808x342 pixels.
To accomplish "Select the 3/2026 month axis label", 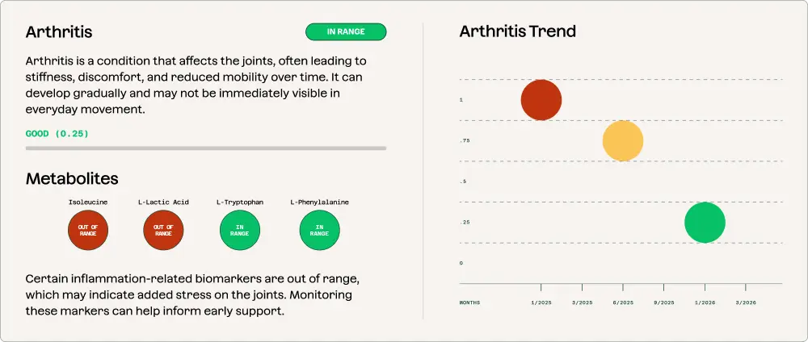I will tap(745, 302).
